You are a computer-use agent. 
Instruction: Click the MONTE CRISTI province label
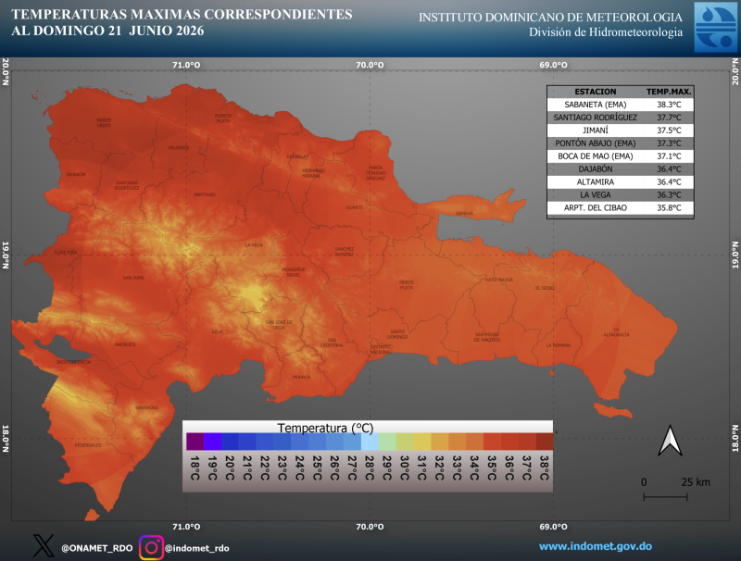(104, 123)
